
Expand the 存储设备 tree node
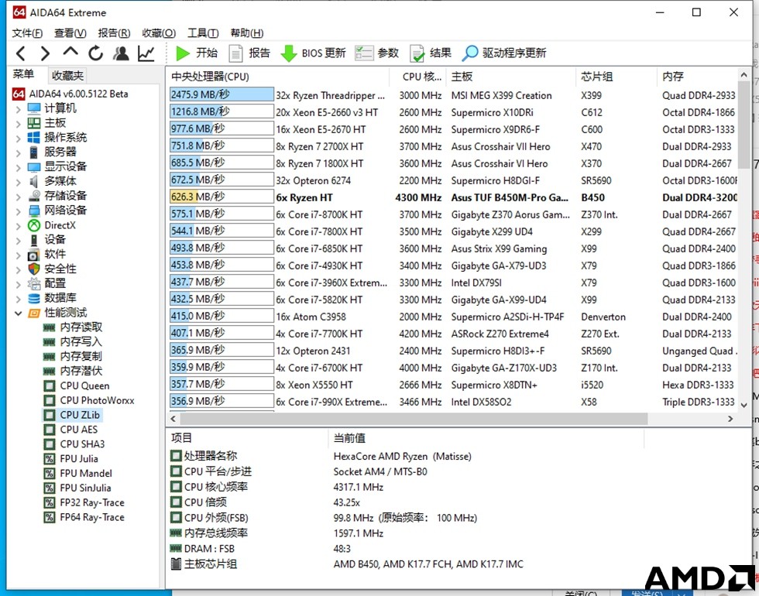click(18, 196)
